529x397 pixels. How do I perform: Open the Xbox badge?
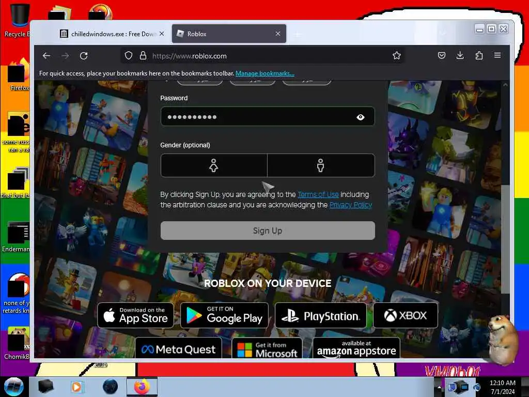click(x=406, y=315)
